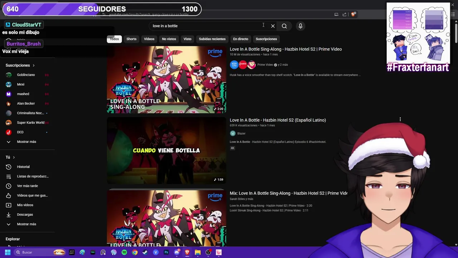This screenshot has height=258, width=458.
Task: Click the Blazer channel avatar
Action: [233, 133]
